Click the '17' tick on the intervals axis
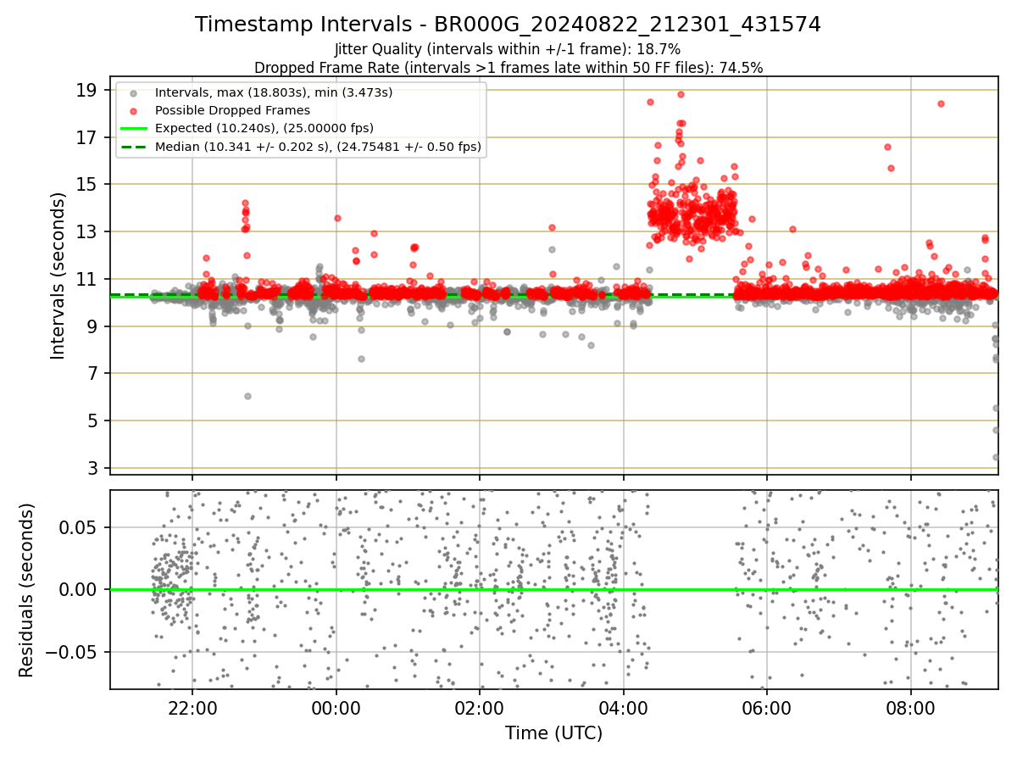 [x=88, y=137]
